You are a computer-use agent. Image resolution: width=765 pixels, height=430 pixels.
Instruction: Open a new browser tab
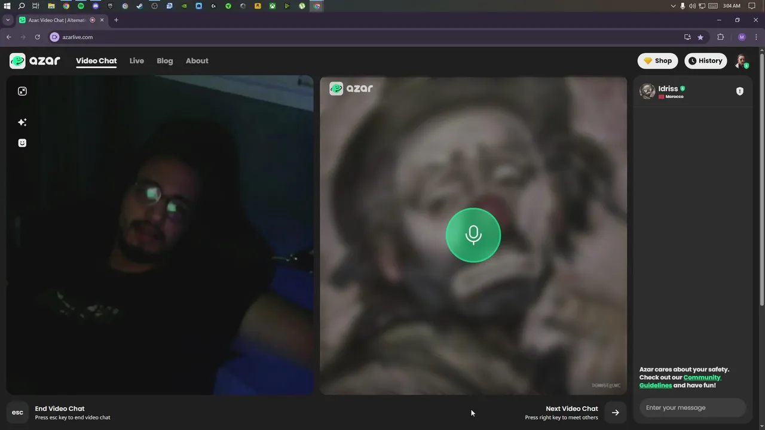pyautogui.click(x=116, y=20)
